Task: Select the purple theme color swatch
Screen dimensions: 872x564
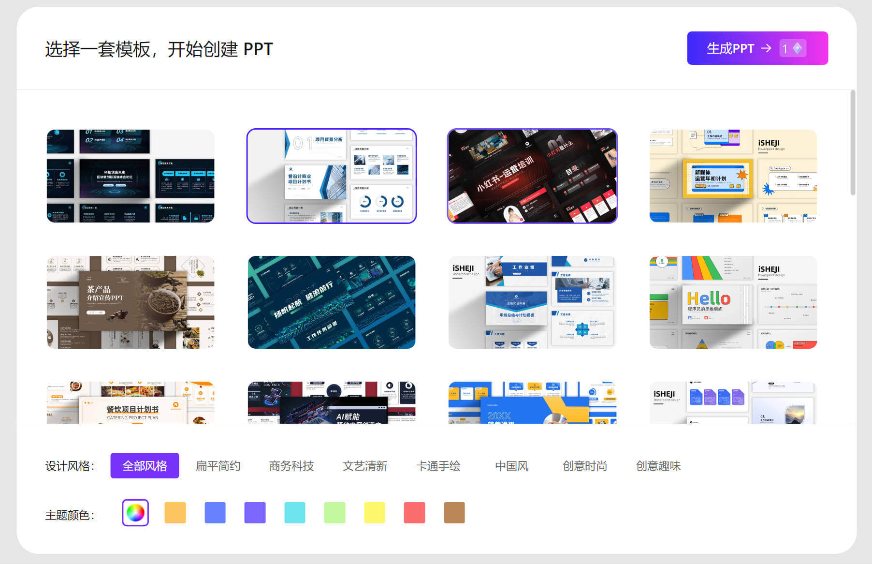Action: [x=255, y=513]
